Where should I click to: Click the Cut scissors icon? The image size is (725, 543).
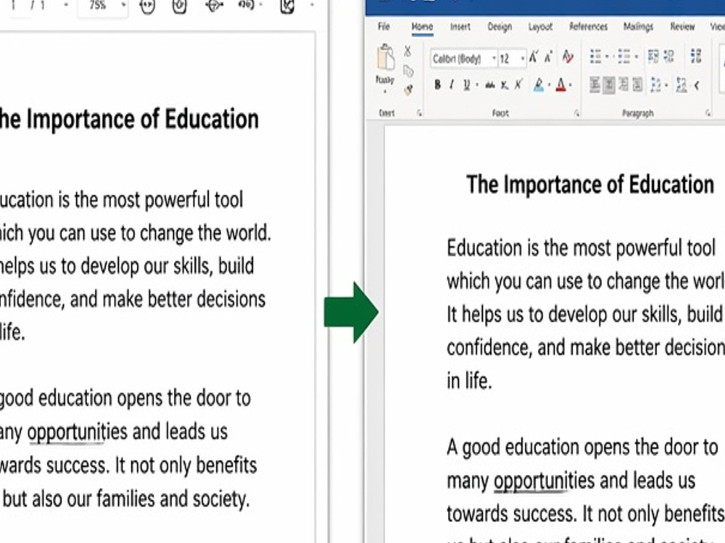point(407,51)
